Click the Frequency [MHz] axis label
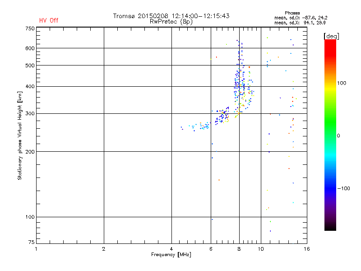Viewport: 361px width, 271px height. 171,255
